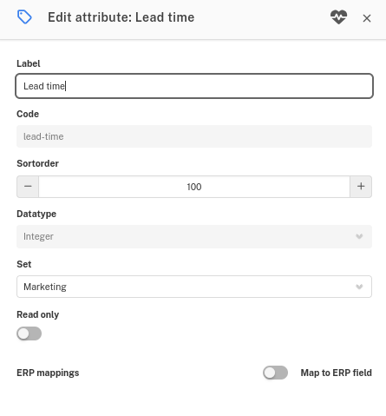Viewport: 386px width, 416px height.
Task: Increase Sortorder with the plus button
Action: (361, 187)
